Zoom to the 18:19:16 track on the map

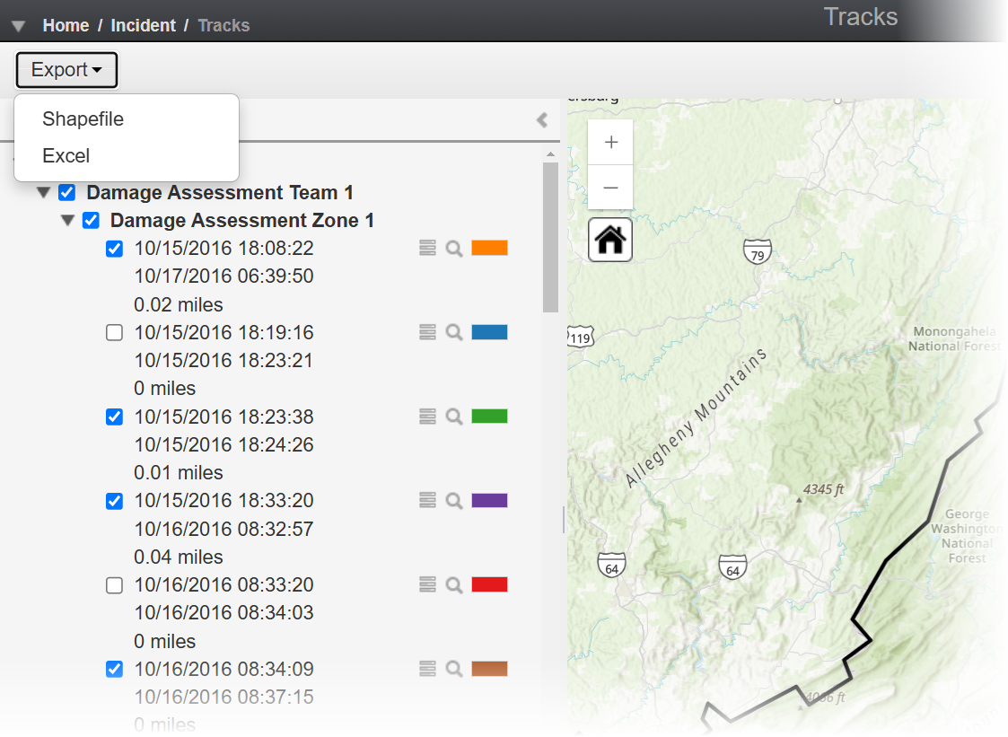[x=453, y=331]
